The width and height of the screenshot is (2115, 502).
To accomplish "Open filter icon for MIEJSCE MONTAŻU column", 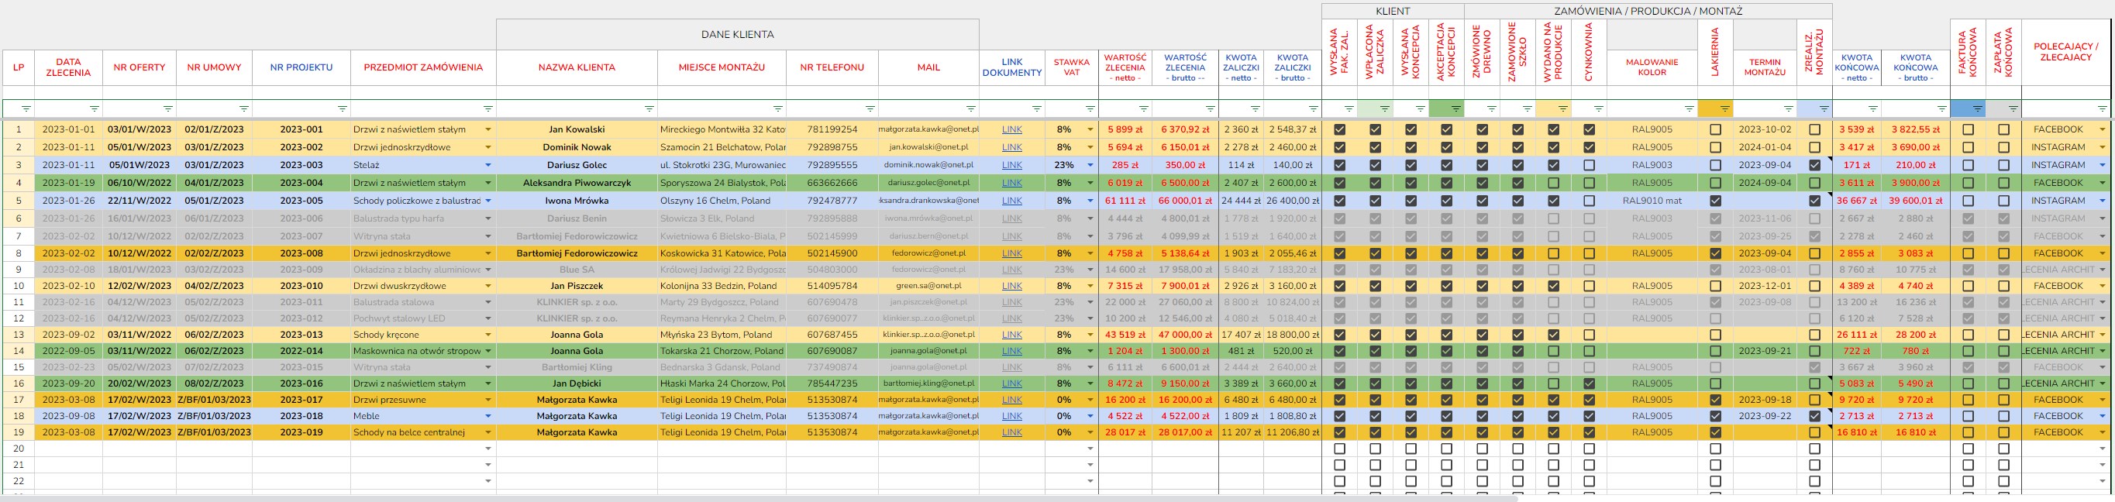I will (x=778, y=108).
